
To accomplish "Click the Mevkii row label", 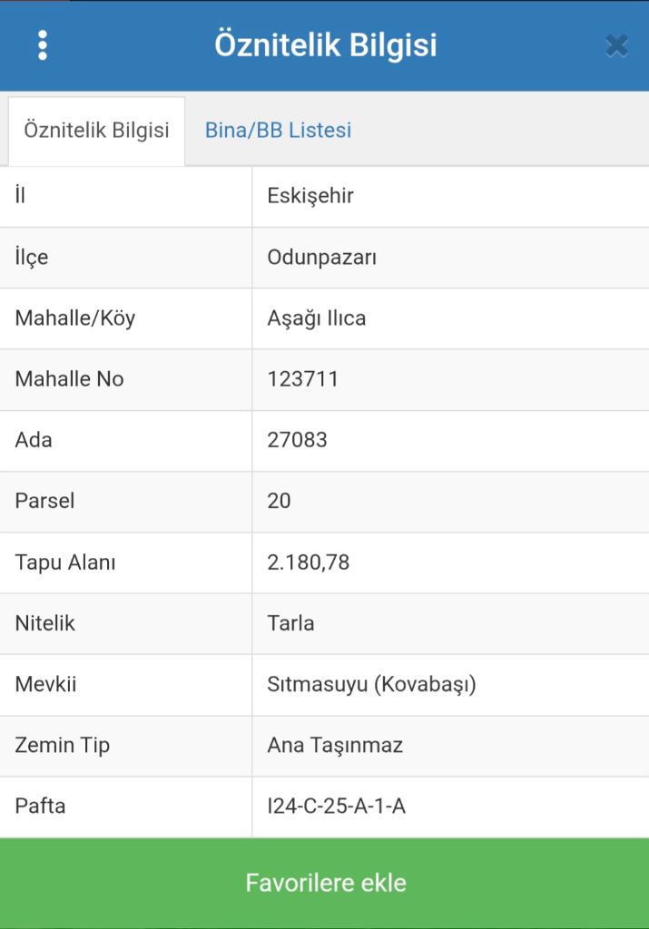I will click(x=45, y=684).
